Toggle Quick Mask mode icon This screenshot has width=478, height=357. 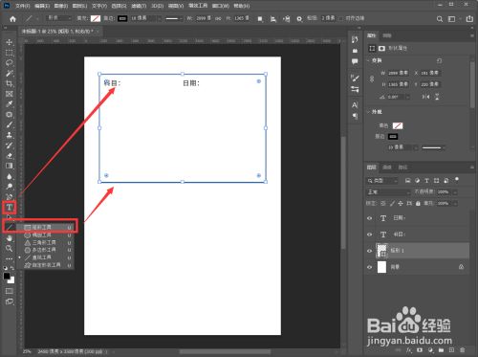10,291
